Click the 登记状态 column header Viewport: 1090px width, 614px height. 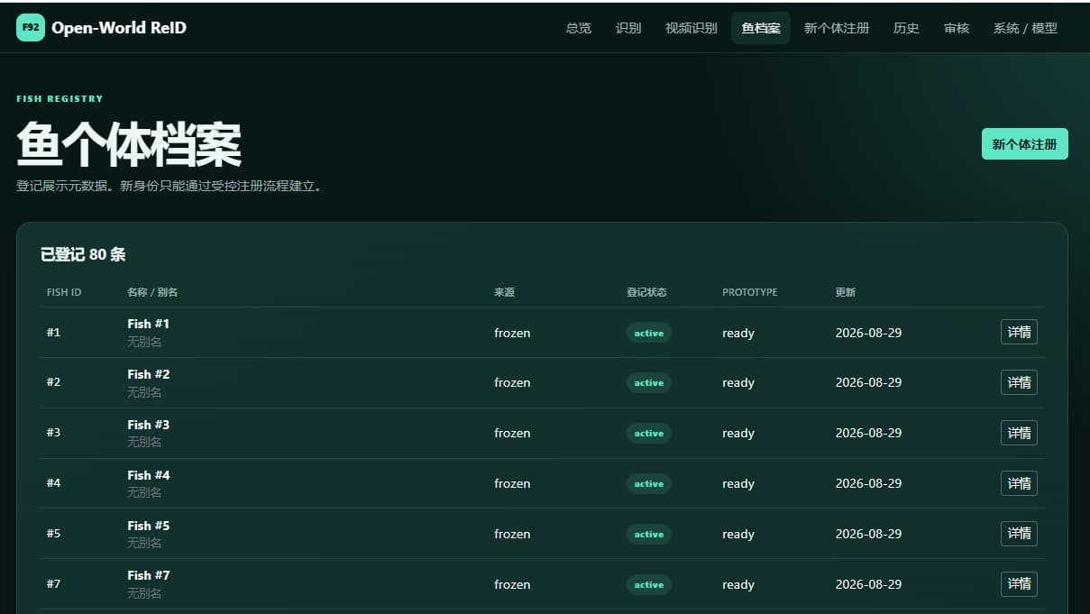[646, 292]
